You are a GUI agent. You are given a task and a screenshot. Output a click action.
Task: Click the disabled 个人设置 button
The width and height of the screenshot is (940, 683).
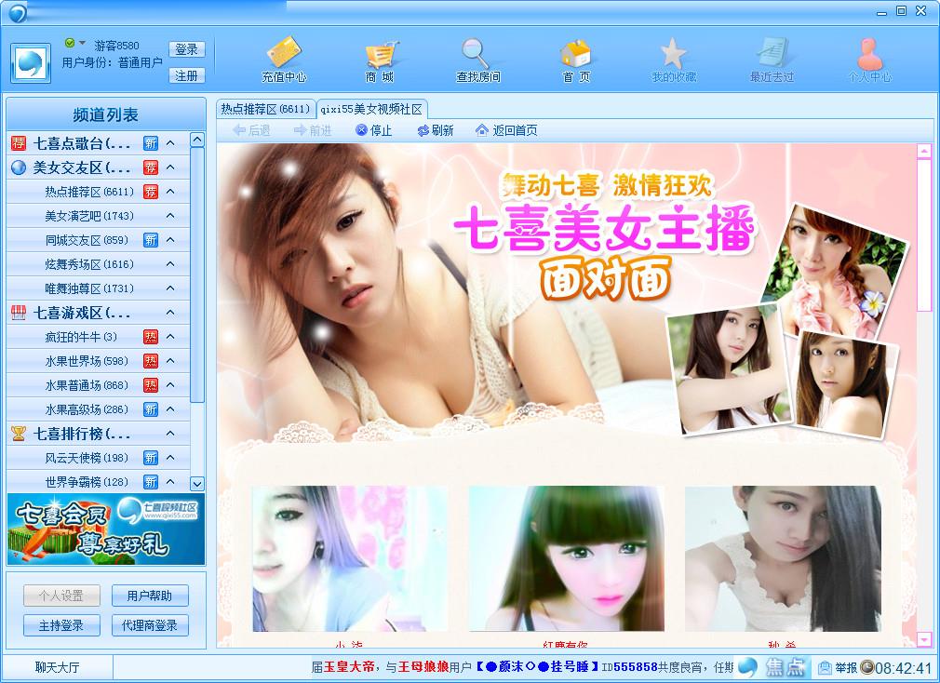61,596
